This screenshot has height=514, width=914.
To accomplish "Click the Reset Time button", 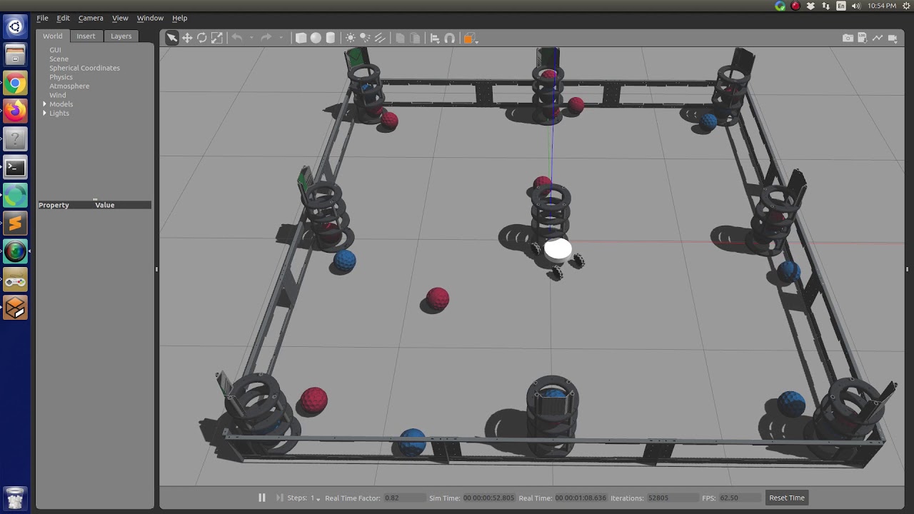I will point(787,498).
